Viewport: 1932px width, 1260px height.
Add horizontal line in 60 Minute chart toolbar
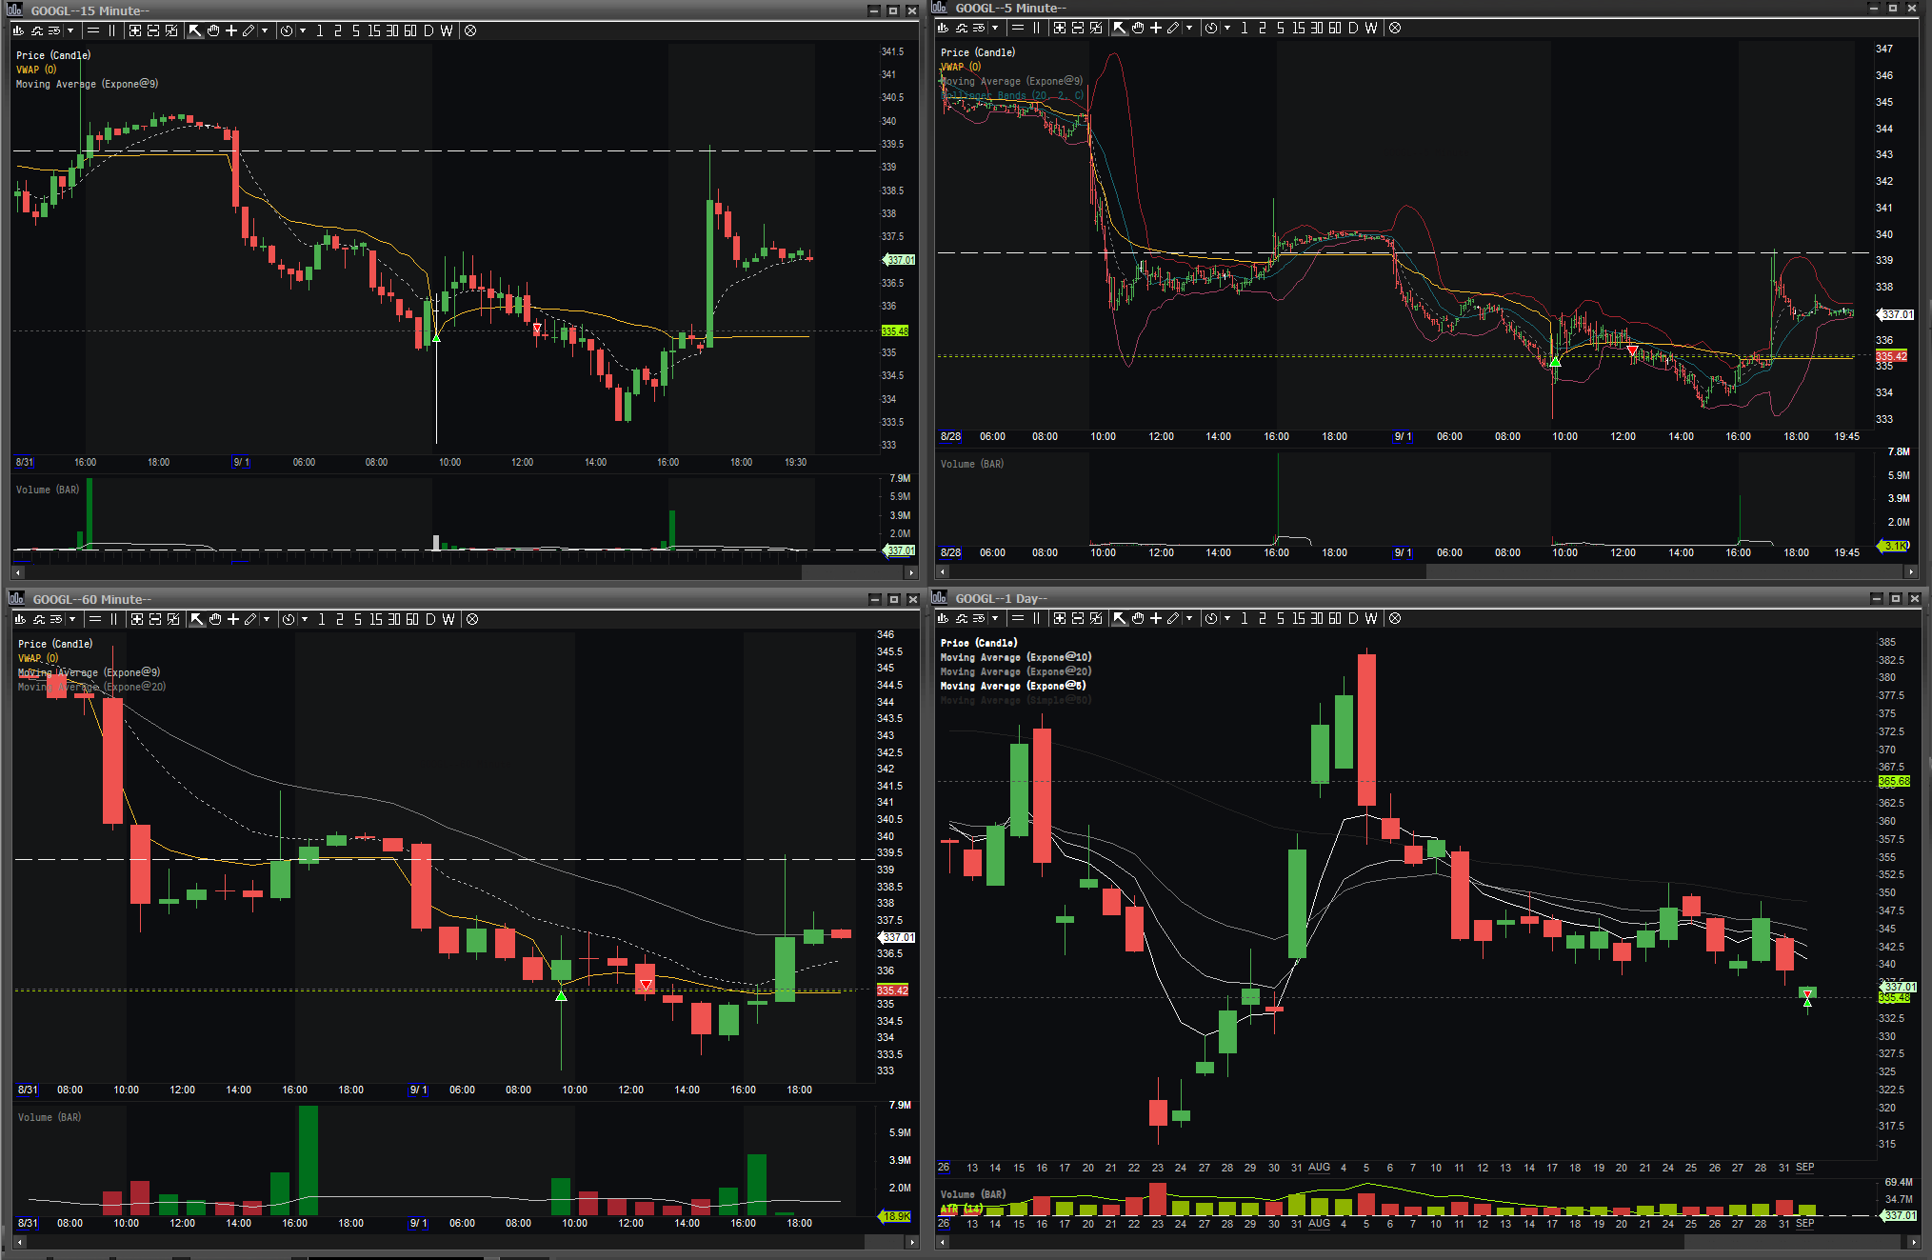click(x=95, y=619)
